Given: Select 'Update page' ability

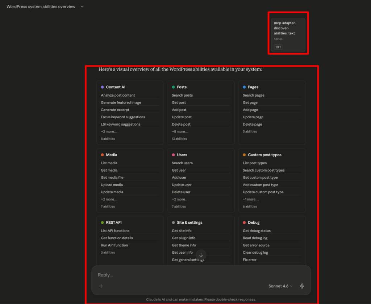Looking at the screenshot, I should [x=253, y=117].
